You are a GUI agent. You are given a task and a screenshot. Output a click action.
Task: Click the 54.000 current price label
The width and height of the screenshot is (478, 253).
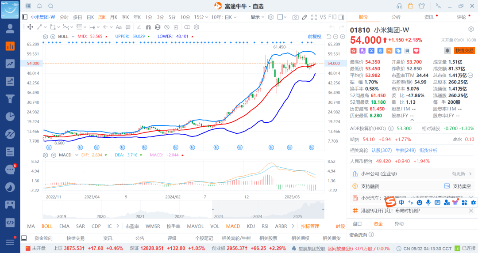click(366, 40)
